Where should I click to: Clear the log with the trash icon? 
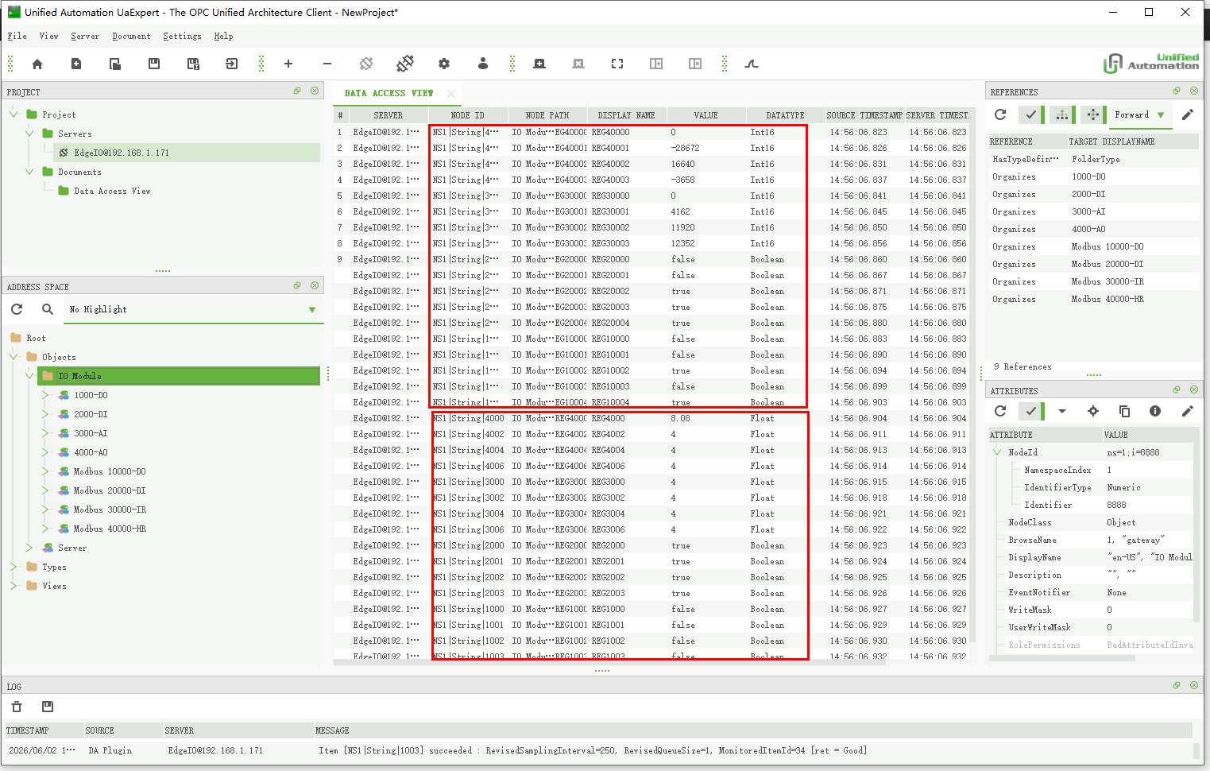click(17, 707)
